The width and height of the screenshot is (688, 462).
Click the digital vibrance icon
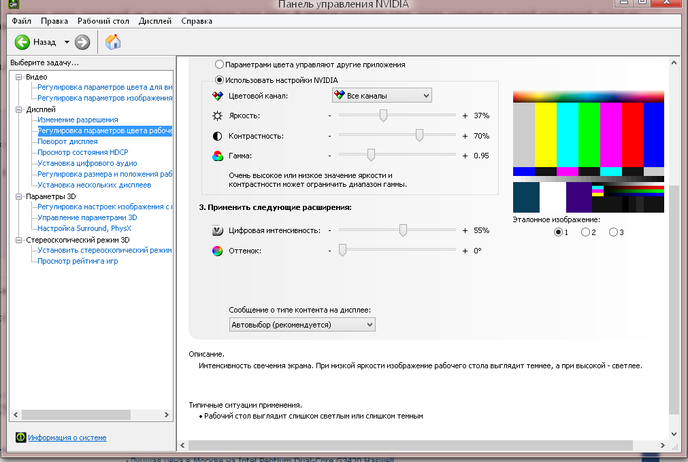tap(218, 231)
